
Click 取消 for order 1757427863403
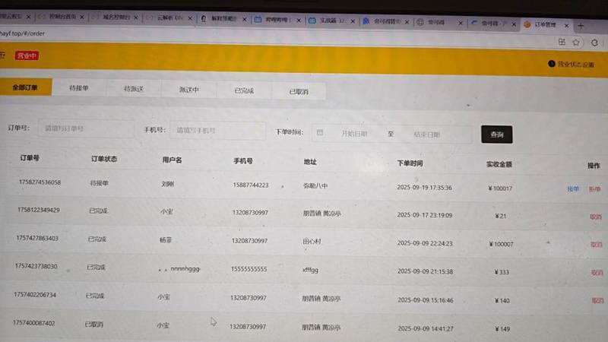coord(596,244)
